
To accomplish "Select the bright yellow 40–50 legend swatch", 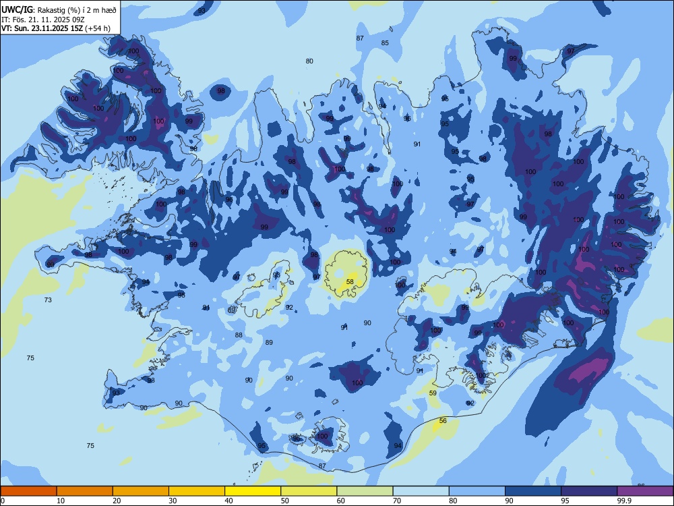I will coord(253,491).
